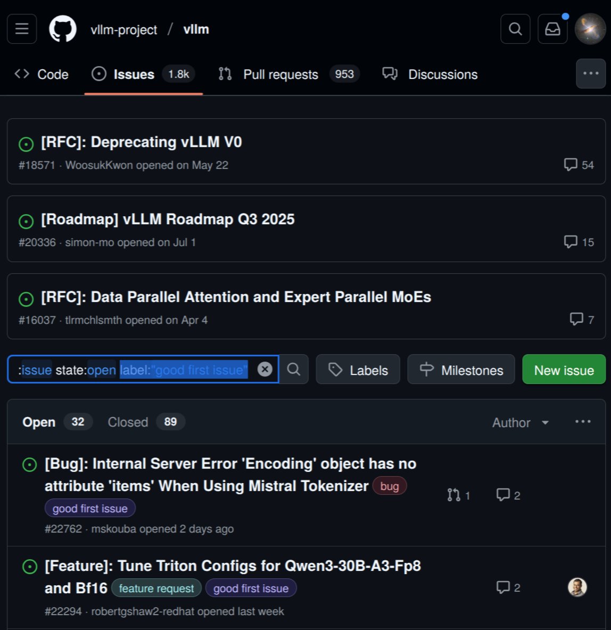611x630 pixels.
Task: Open the notifications inbox
Action: click(552, 29)
